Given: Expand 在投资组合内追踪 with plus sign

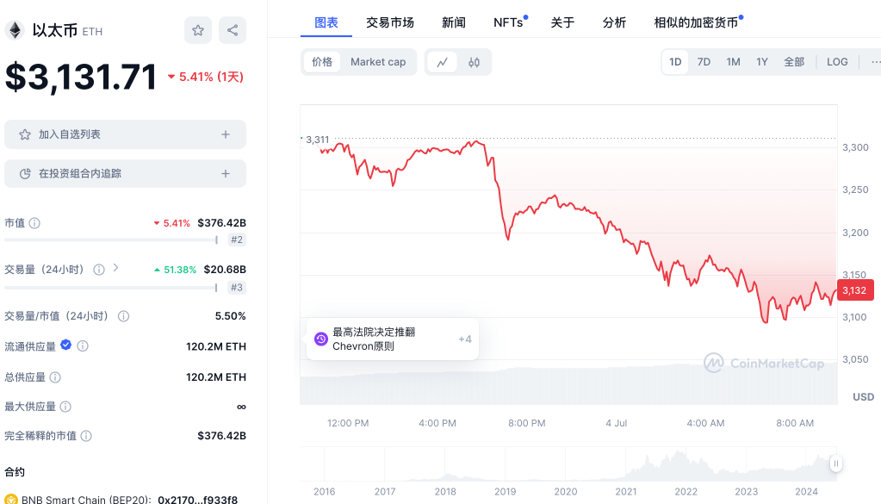Looking at the screenshot, I should tap(226, 173).
